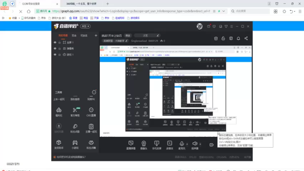Open the 发货助手 box tool
The width and height of the screenshot is (304, 171).
[x=59, y=144]
